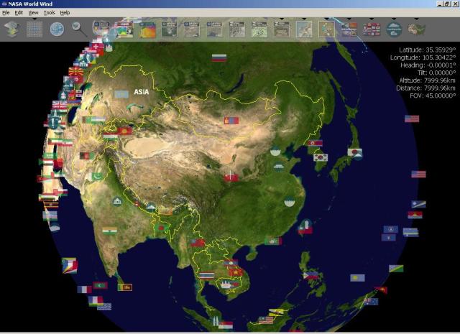The image size is (460, 334).
Task: Open the Layer Manager stacked-layers icon
Action: [x=12, y=29]
